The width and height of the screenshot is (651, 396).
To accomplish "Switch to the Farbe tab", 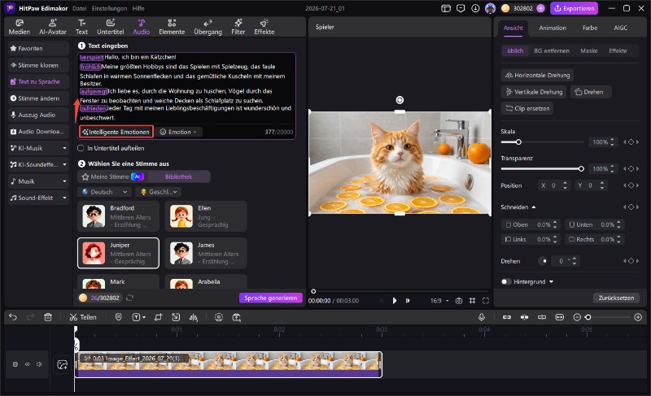I will click(589, 28).
